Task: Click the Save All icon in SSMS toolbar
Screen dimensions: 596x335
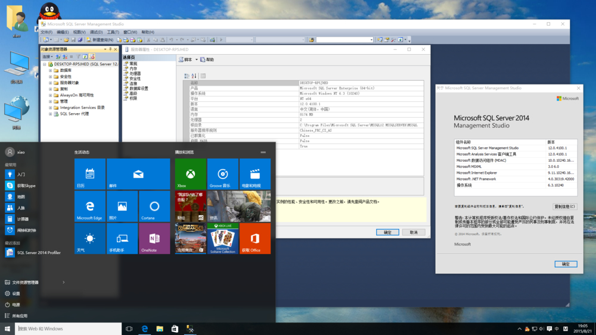Action: (x=80, y=40)
